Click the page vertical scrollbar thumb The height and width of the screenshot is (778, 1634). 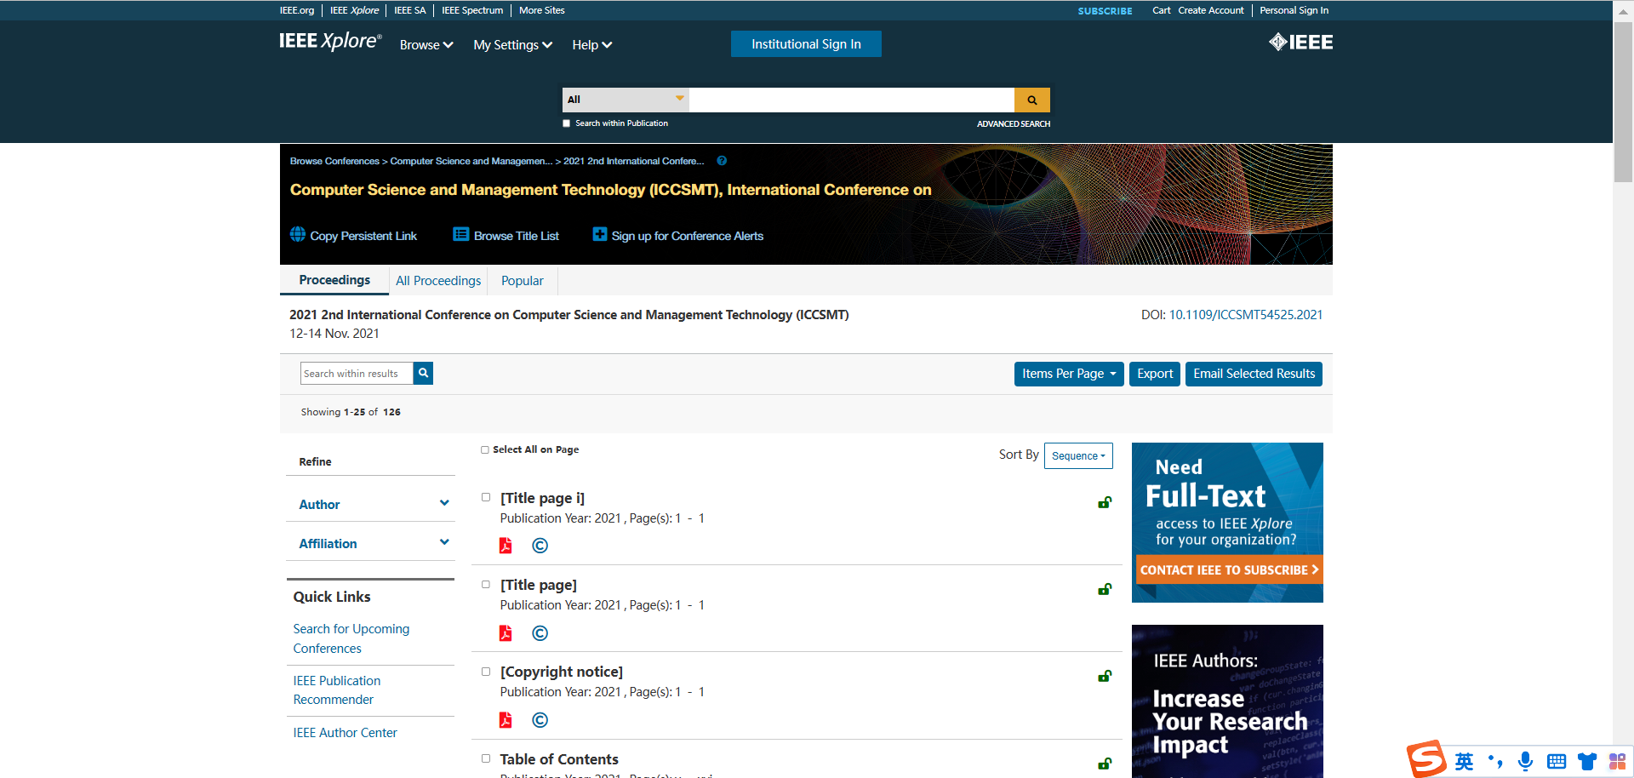1623,102
